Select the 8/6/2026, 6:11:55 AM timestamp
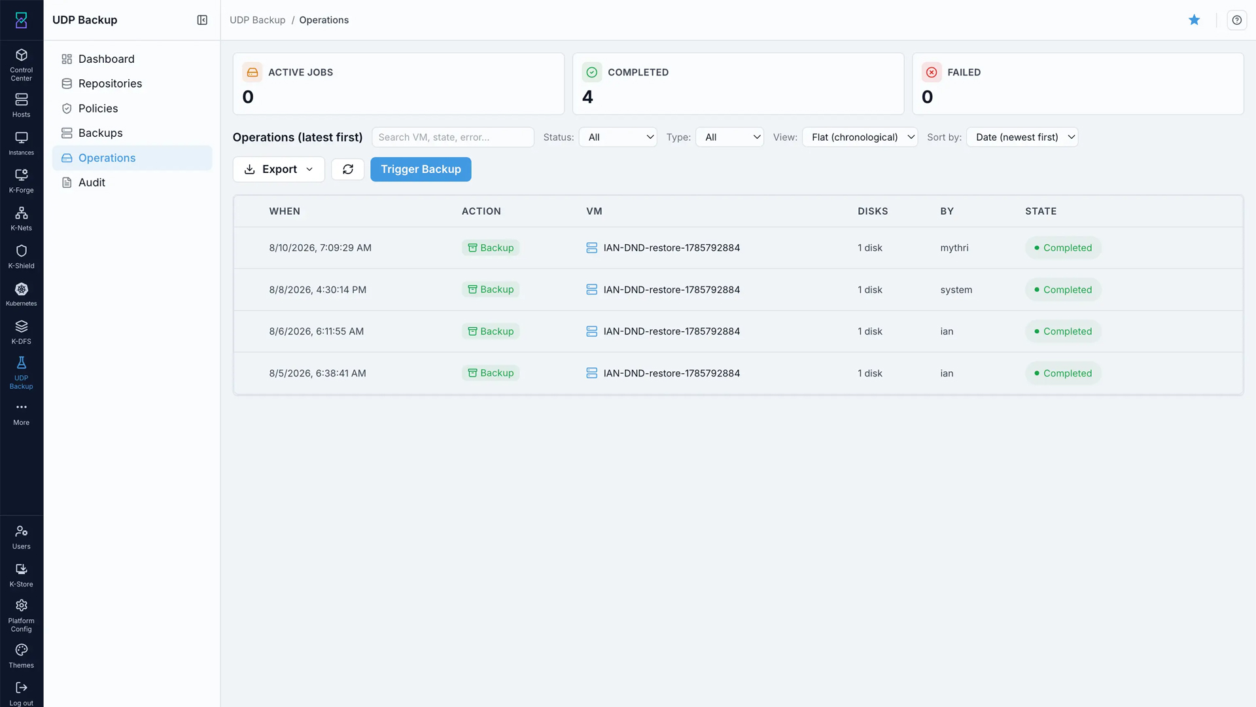Screen dimensions: 1256x707 coord(316,332)
